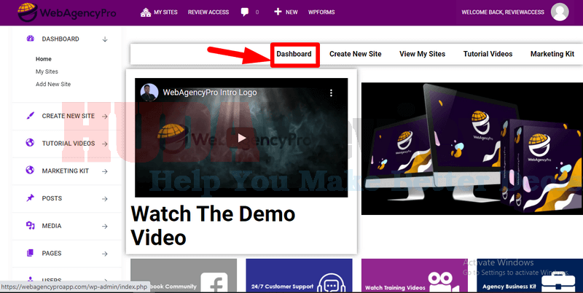Open the Agency Business Kit tile
Screen dimensions: 583x293
point(530,276)
